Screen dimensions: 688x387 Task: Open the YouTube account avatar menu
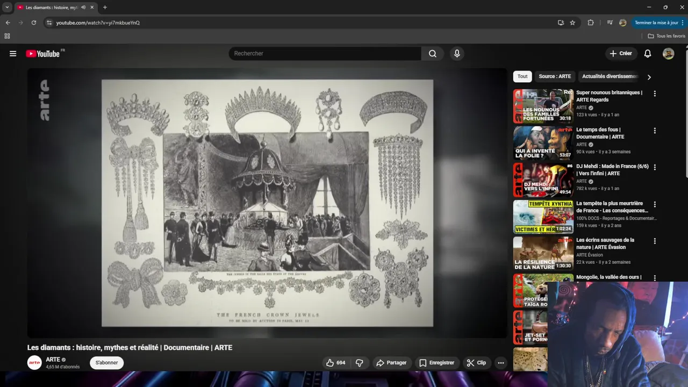(668, 53)
